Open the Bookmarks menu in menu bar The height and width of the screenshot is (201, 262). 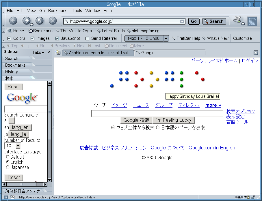pyautogui.click(x=58, y=11)
